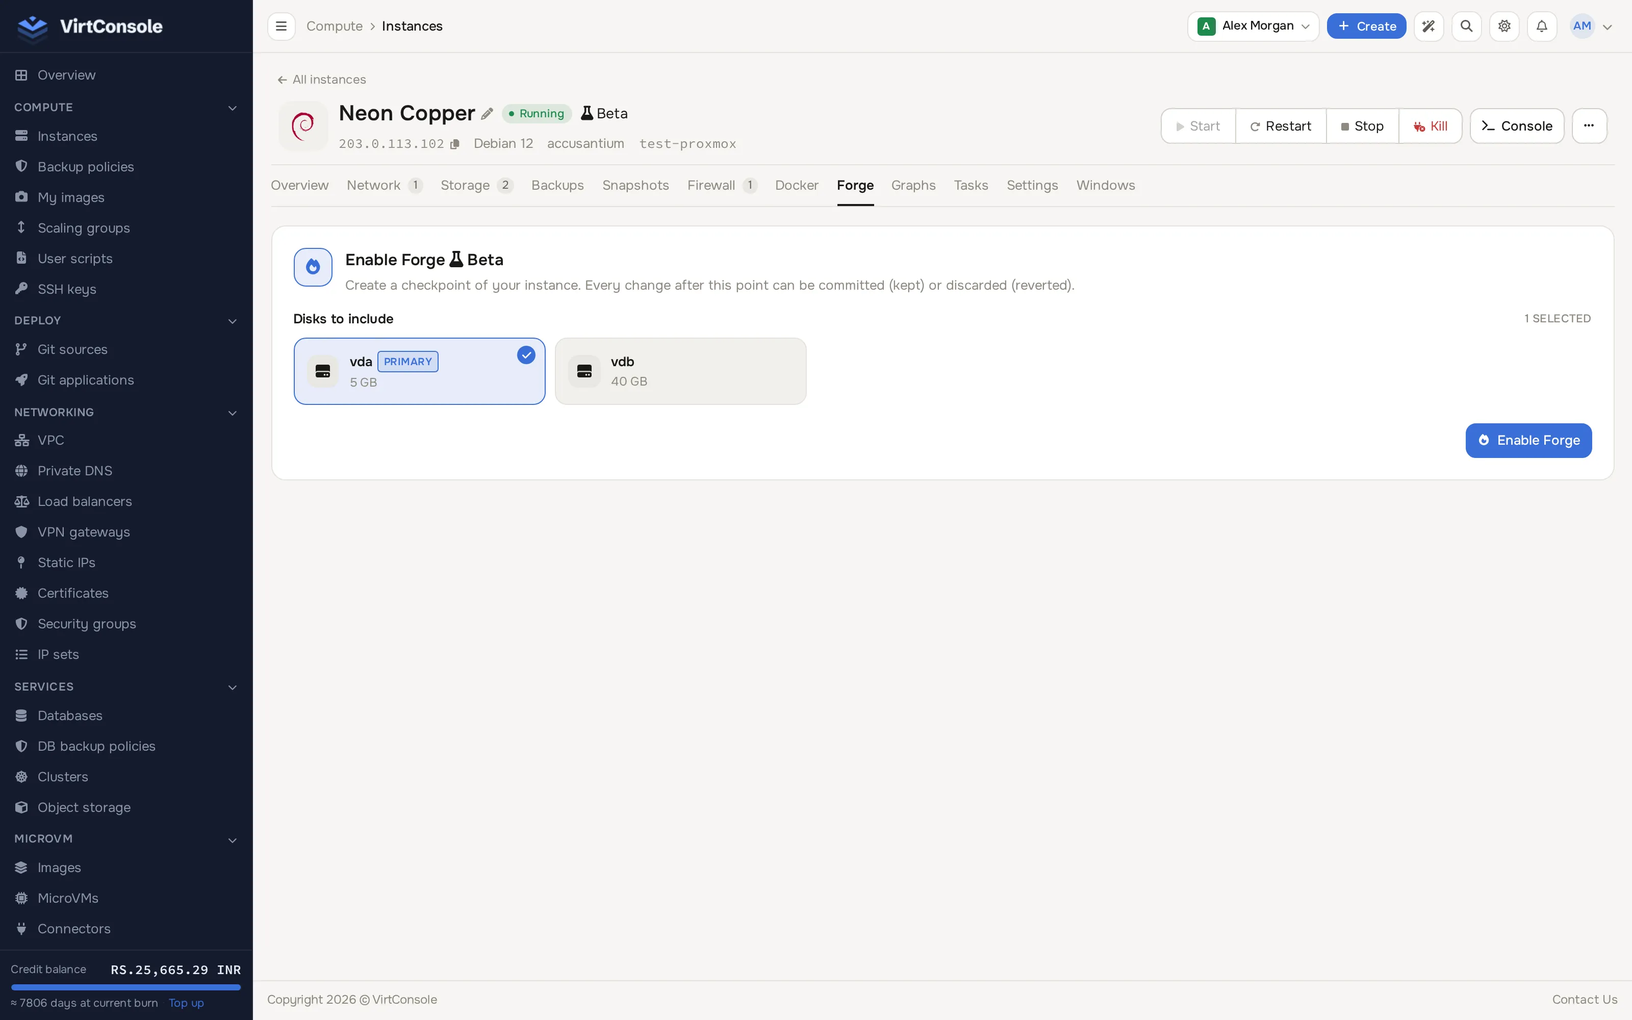Switch to the Docker tab
The width and height of the screenshot is (1632, 1020).
pyautogui.click(x=797, y=185)
